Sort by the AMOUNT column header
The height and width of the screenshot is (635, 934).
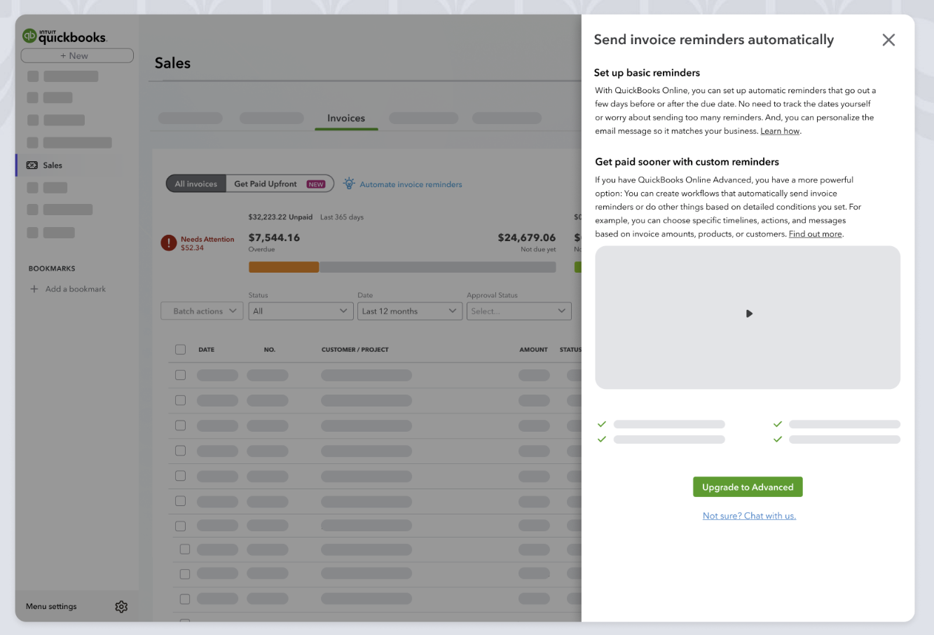[x=534, y=349]
